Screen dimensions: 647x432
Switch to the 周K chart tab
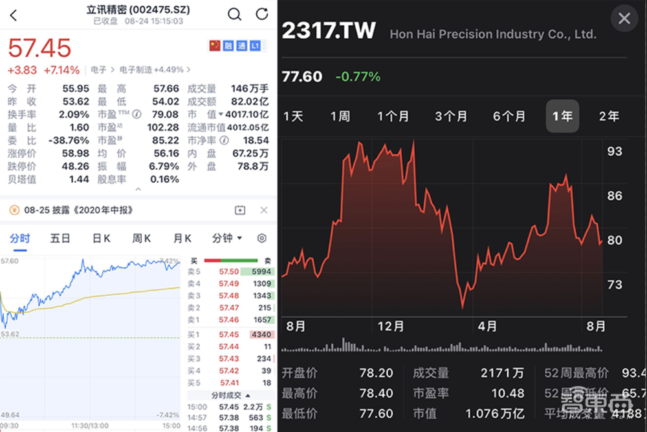(141, 238)
